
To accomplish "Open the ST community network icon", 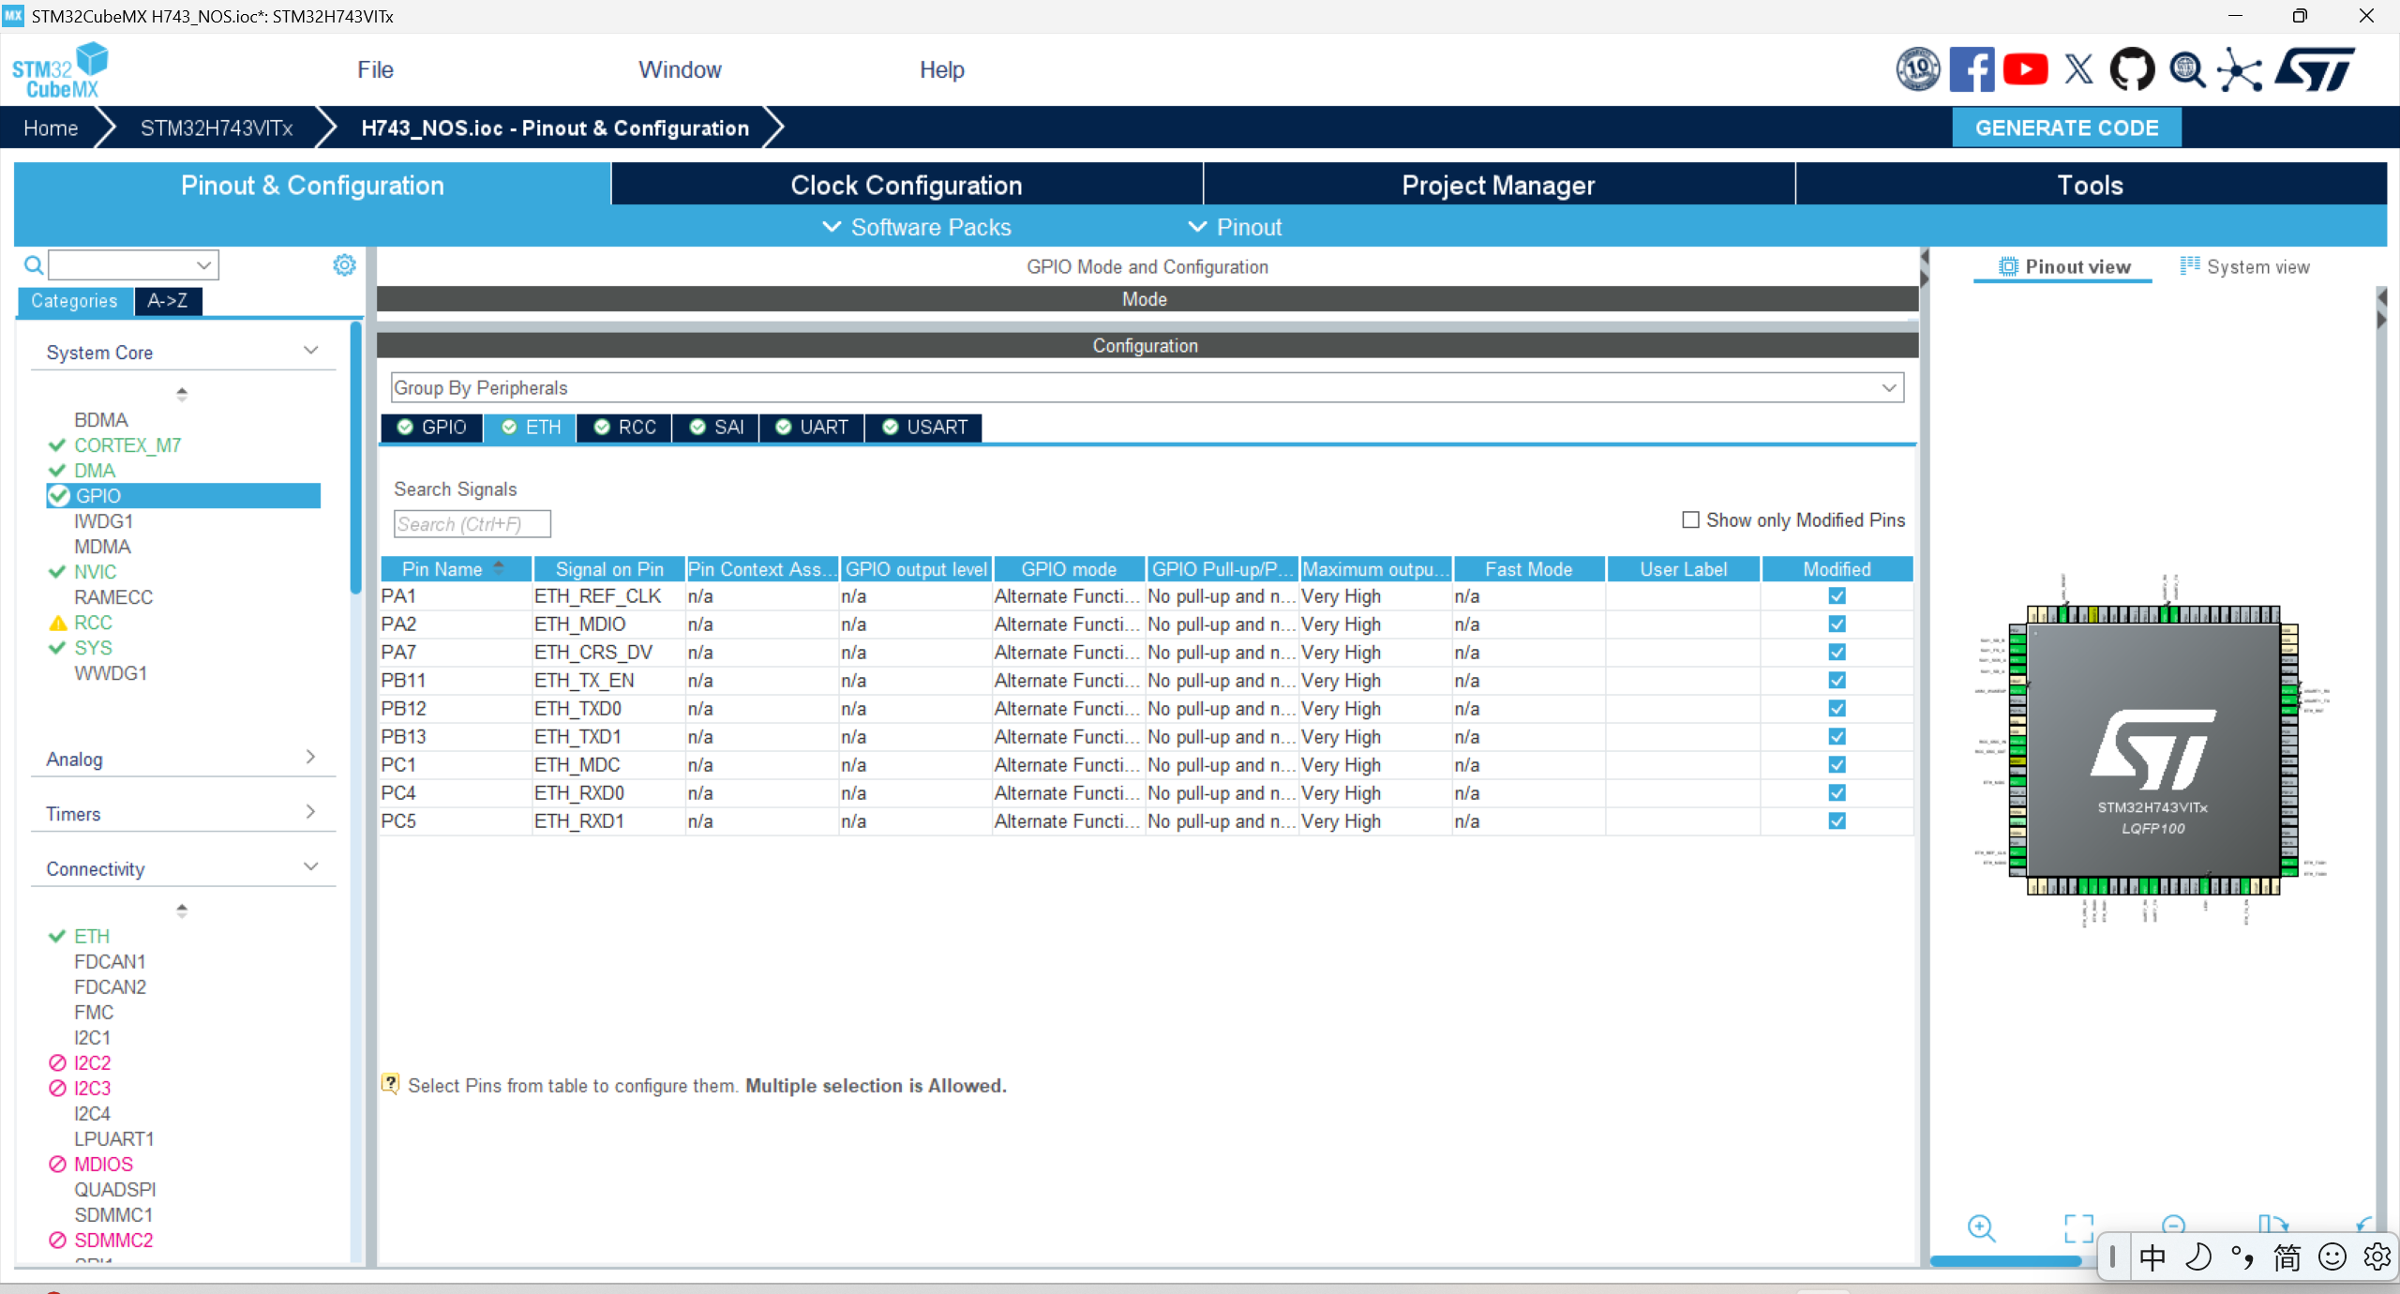I will click(2240, 70).
